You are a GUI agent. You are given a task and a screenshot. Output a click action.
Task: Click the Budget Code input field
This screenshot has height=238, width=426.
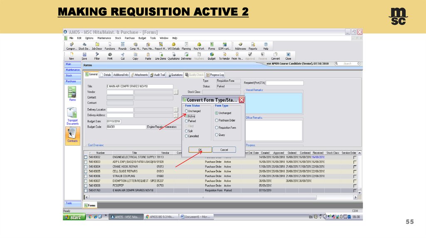coord(126,127)
